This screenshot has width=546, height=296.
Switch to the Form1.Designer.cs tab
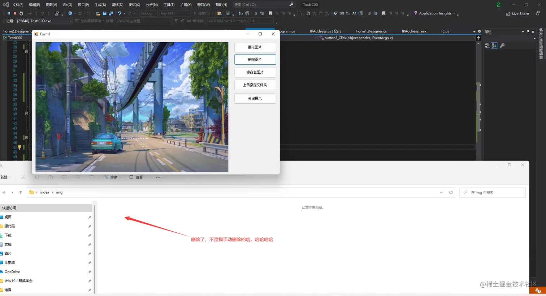pyautogui.click(x=371, y=31)
